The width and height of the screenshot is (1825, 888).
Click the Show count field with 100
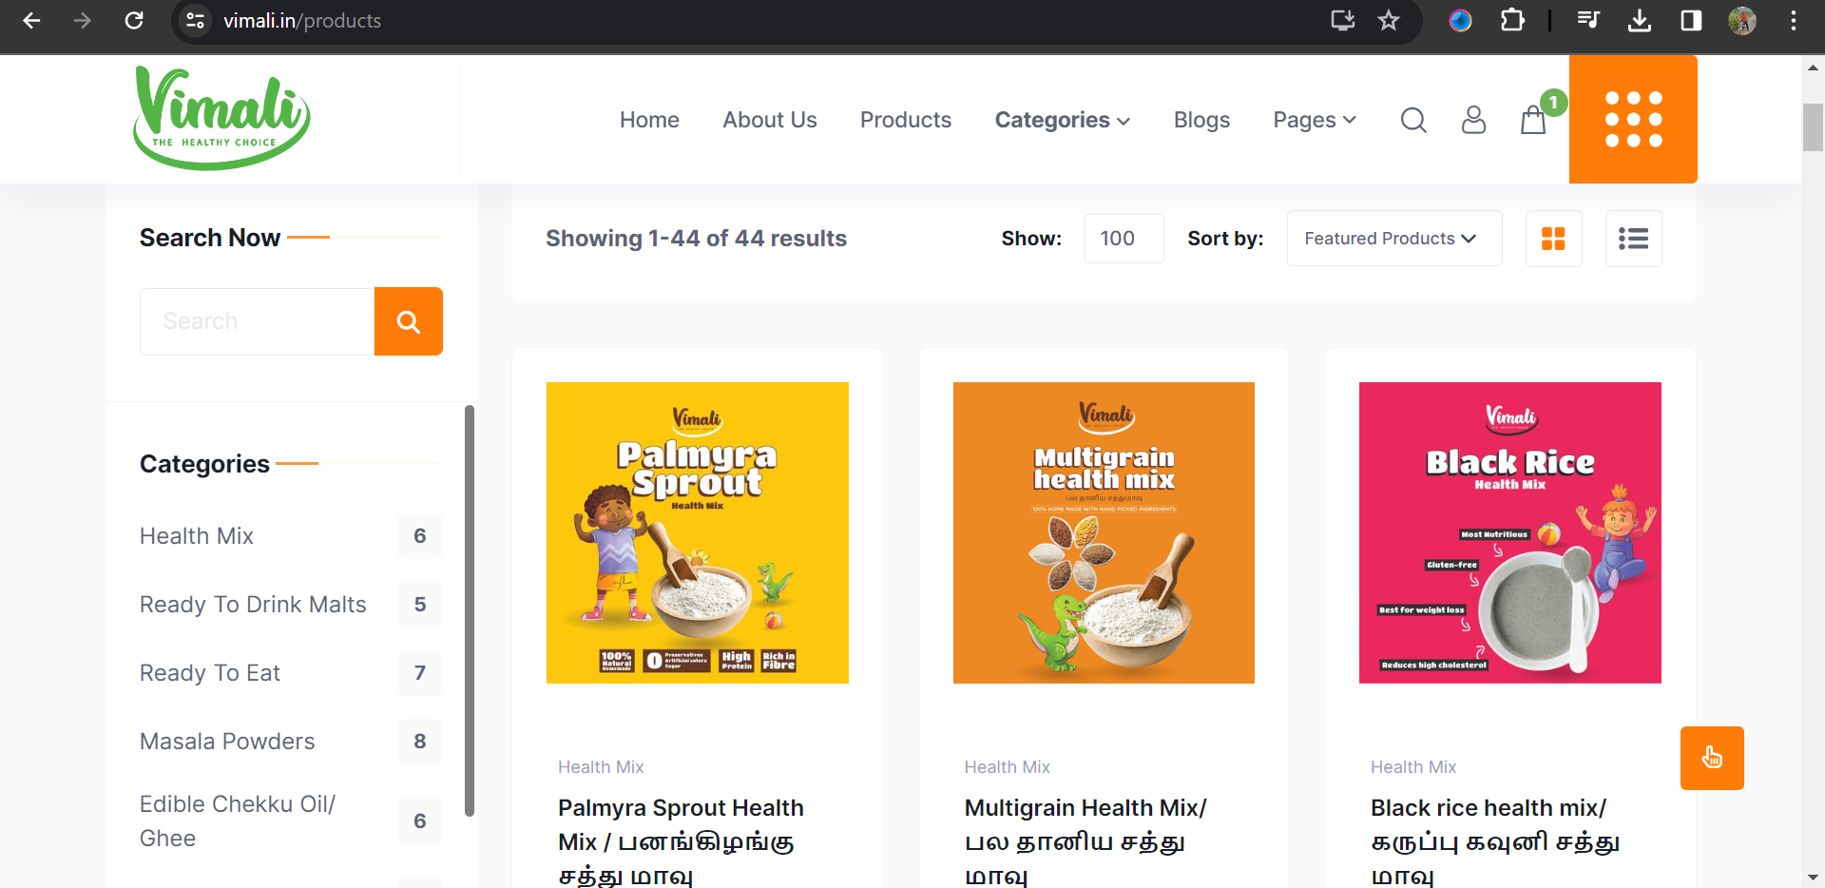coord(1124,239)
